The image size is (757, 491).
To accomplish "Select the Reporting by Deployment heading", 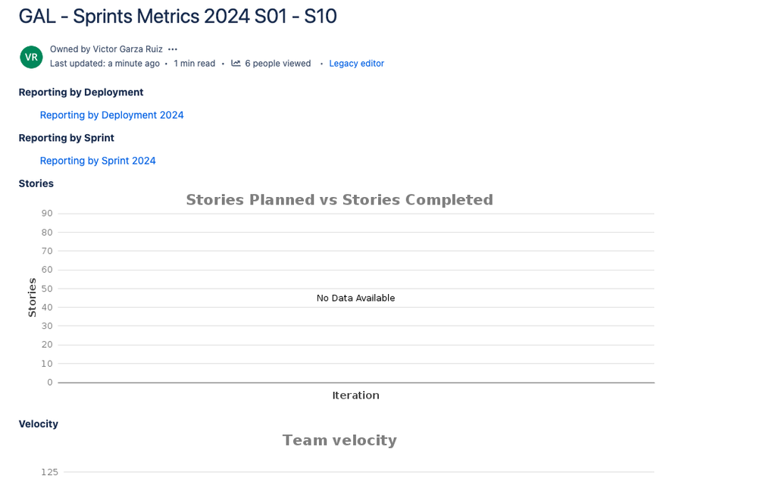I will coord(81,92).
